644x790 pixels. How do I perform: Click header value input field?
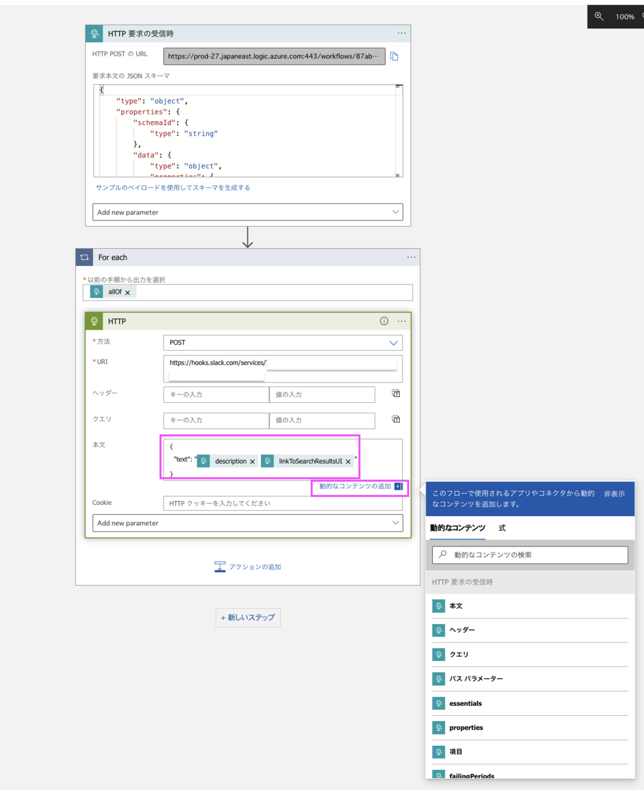pos(322,394)
